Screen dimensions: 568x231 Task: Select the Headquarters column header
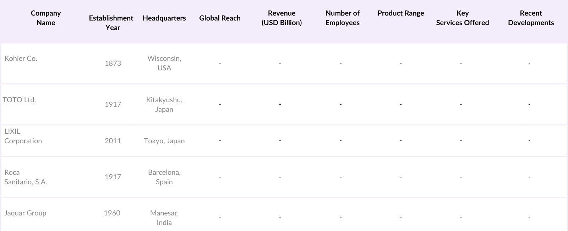coord(164,18)
